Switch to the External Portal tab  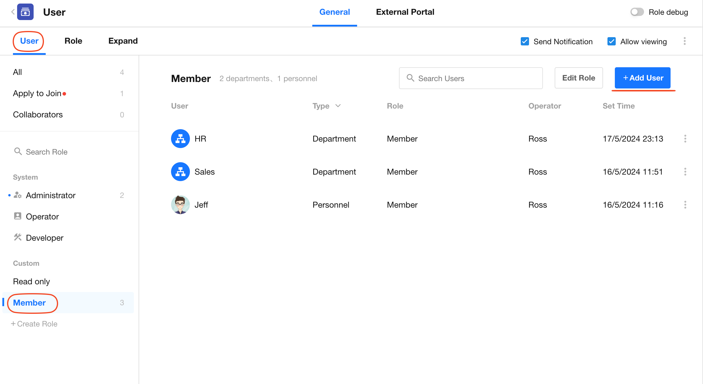click(x=405, y=12)
